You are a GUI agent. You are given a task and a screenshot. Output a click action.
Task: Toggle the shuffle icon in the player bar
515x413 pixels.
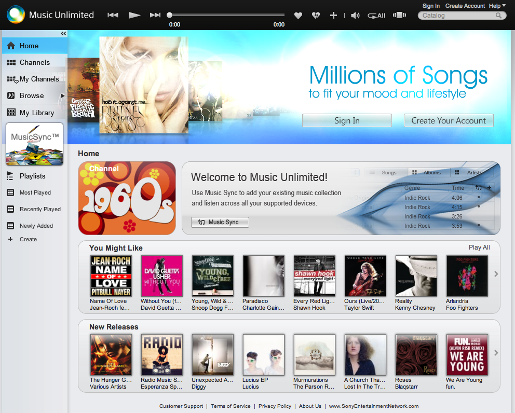pyautogui.click(x=399, y=15)
